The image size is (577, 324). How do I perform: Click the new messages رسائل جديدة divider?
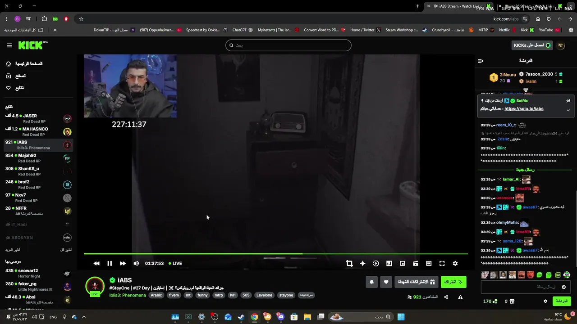[525, 170]
